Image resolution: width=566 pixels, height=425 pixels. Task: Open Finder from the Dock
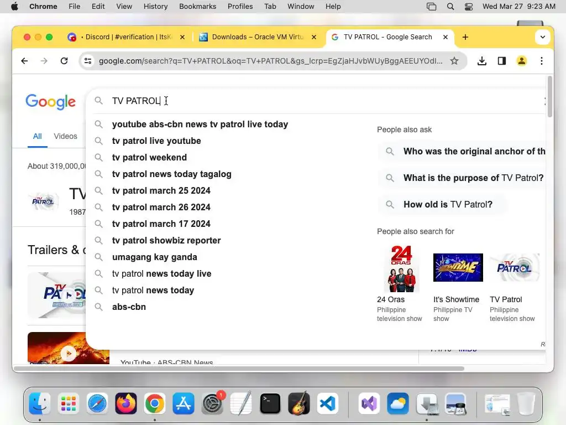[39, 403]
